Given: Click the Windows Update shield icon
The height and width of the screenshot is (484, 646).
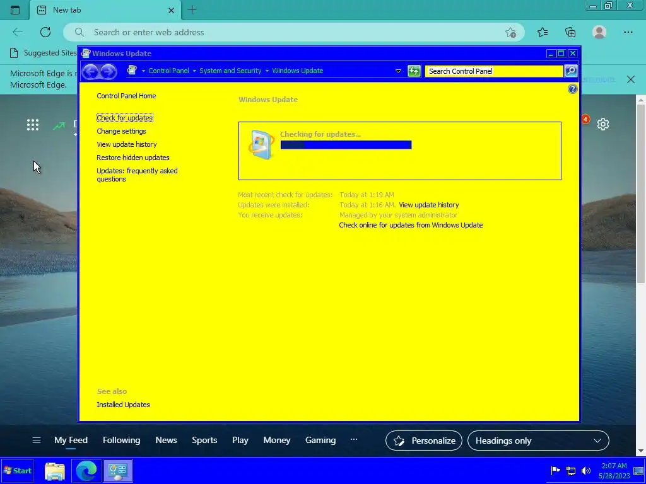Looking at the screenshot, I should [261, 144].
